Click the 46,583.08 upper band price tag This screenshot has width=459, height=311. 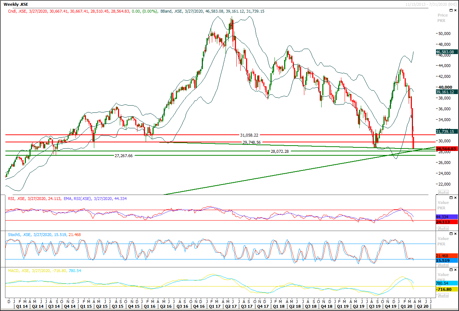(446, 52)
